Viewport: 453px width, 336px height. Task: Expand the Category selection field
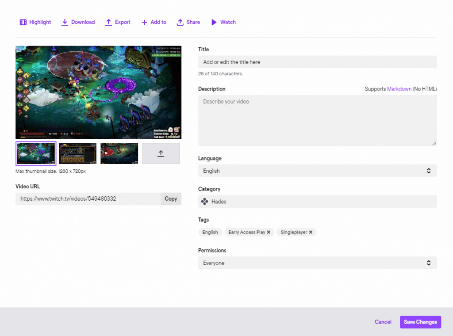click(x=317, y=201)
